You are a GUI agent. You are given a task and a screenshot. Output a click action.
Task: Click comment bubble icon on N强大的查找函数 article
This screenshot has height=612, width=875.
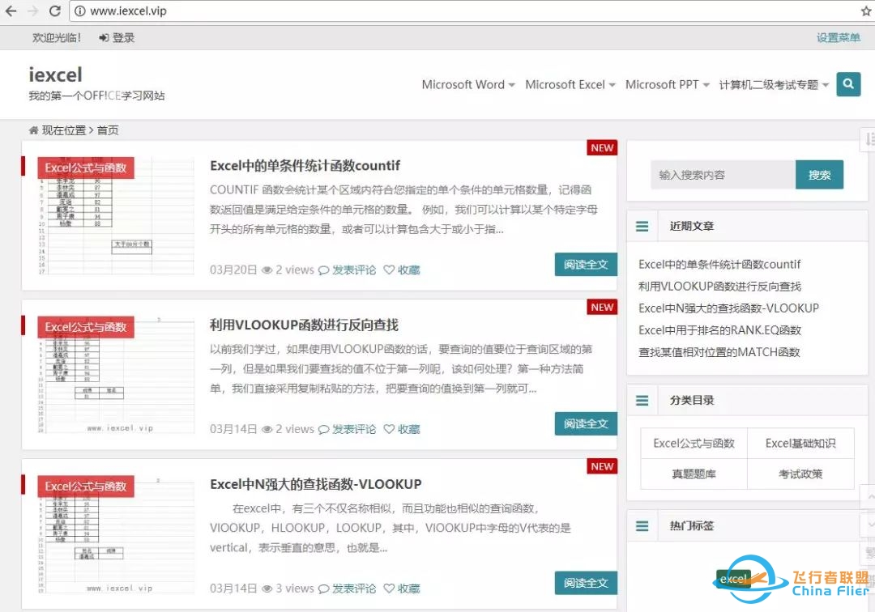[323, 589]
